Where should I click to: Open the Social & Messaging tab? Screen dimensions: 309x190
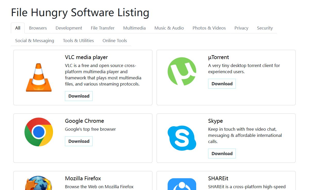[35, 41]
